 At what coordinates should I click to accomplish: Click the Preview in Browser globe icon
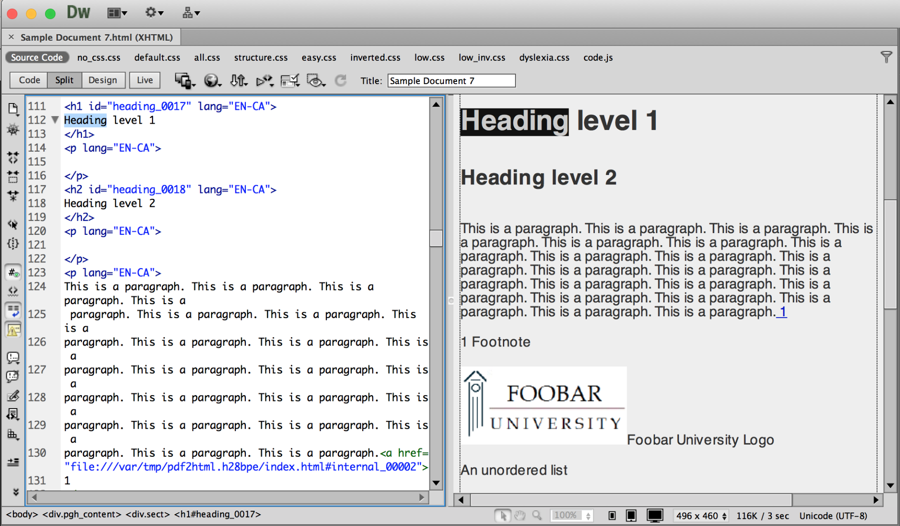pos(212,81)
